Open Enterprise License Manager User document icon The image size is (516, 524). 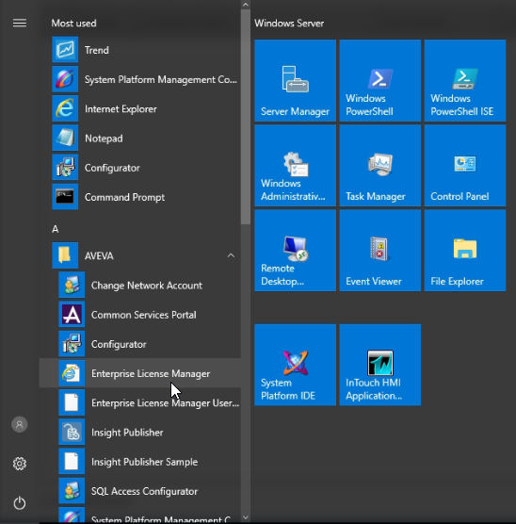tap(72, 402)
